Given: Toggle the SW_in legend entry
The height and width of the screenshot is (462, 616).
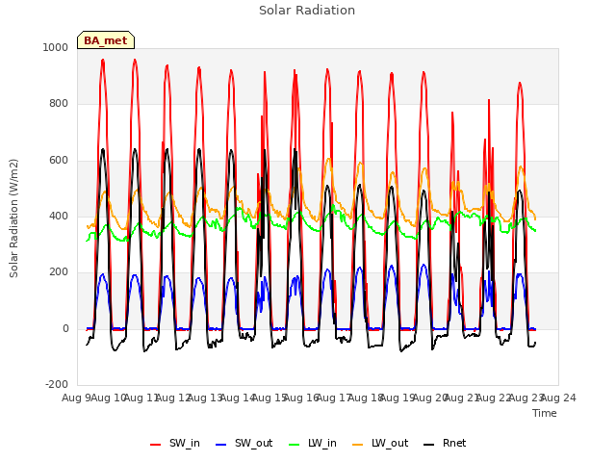Looking at the screenshot, I should (x=175, y=443).
